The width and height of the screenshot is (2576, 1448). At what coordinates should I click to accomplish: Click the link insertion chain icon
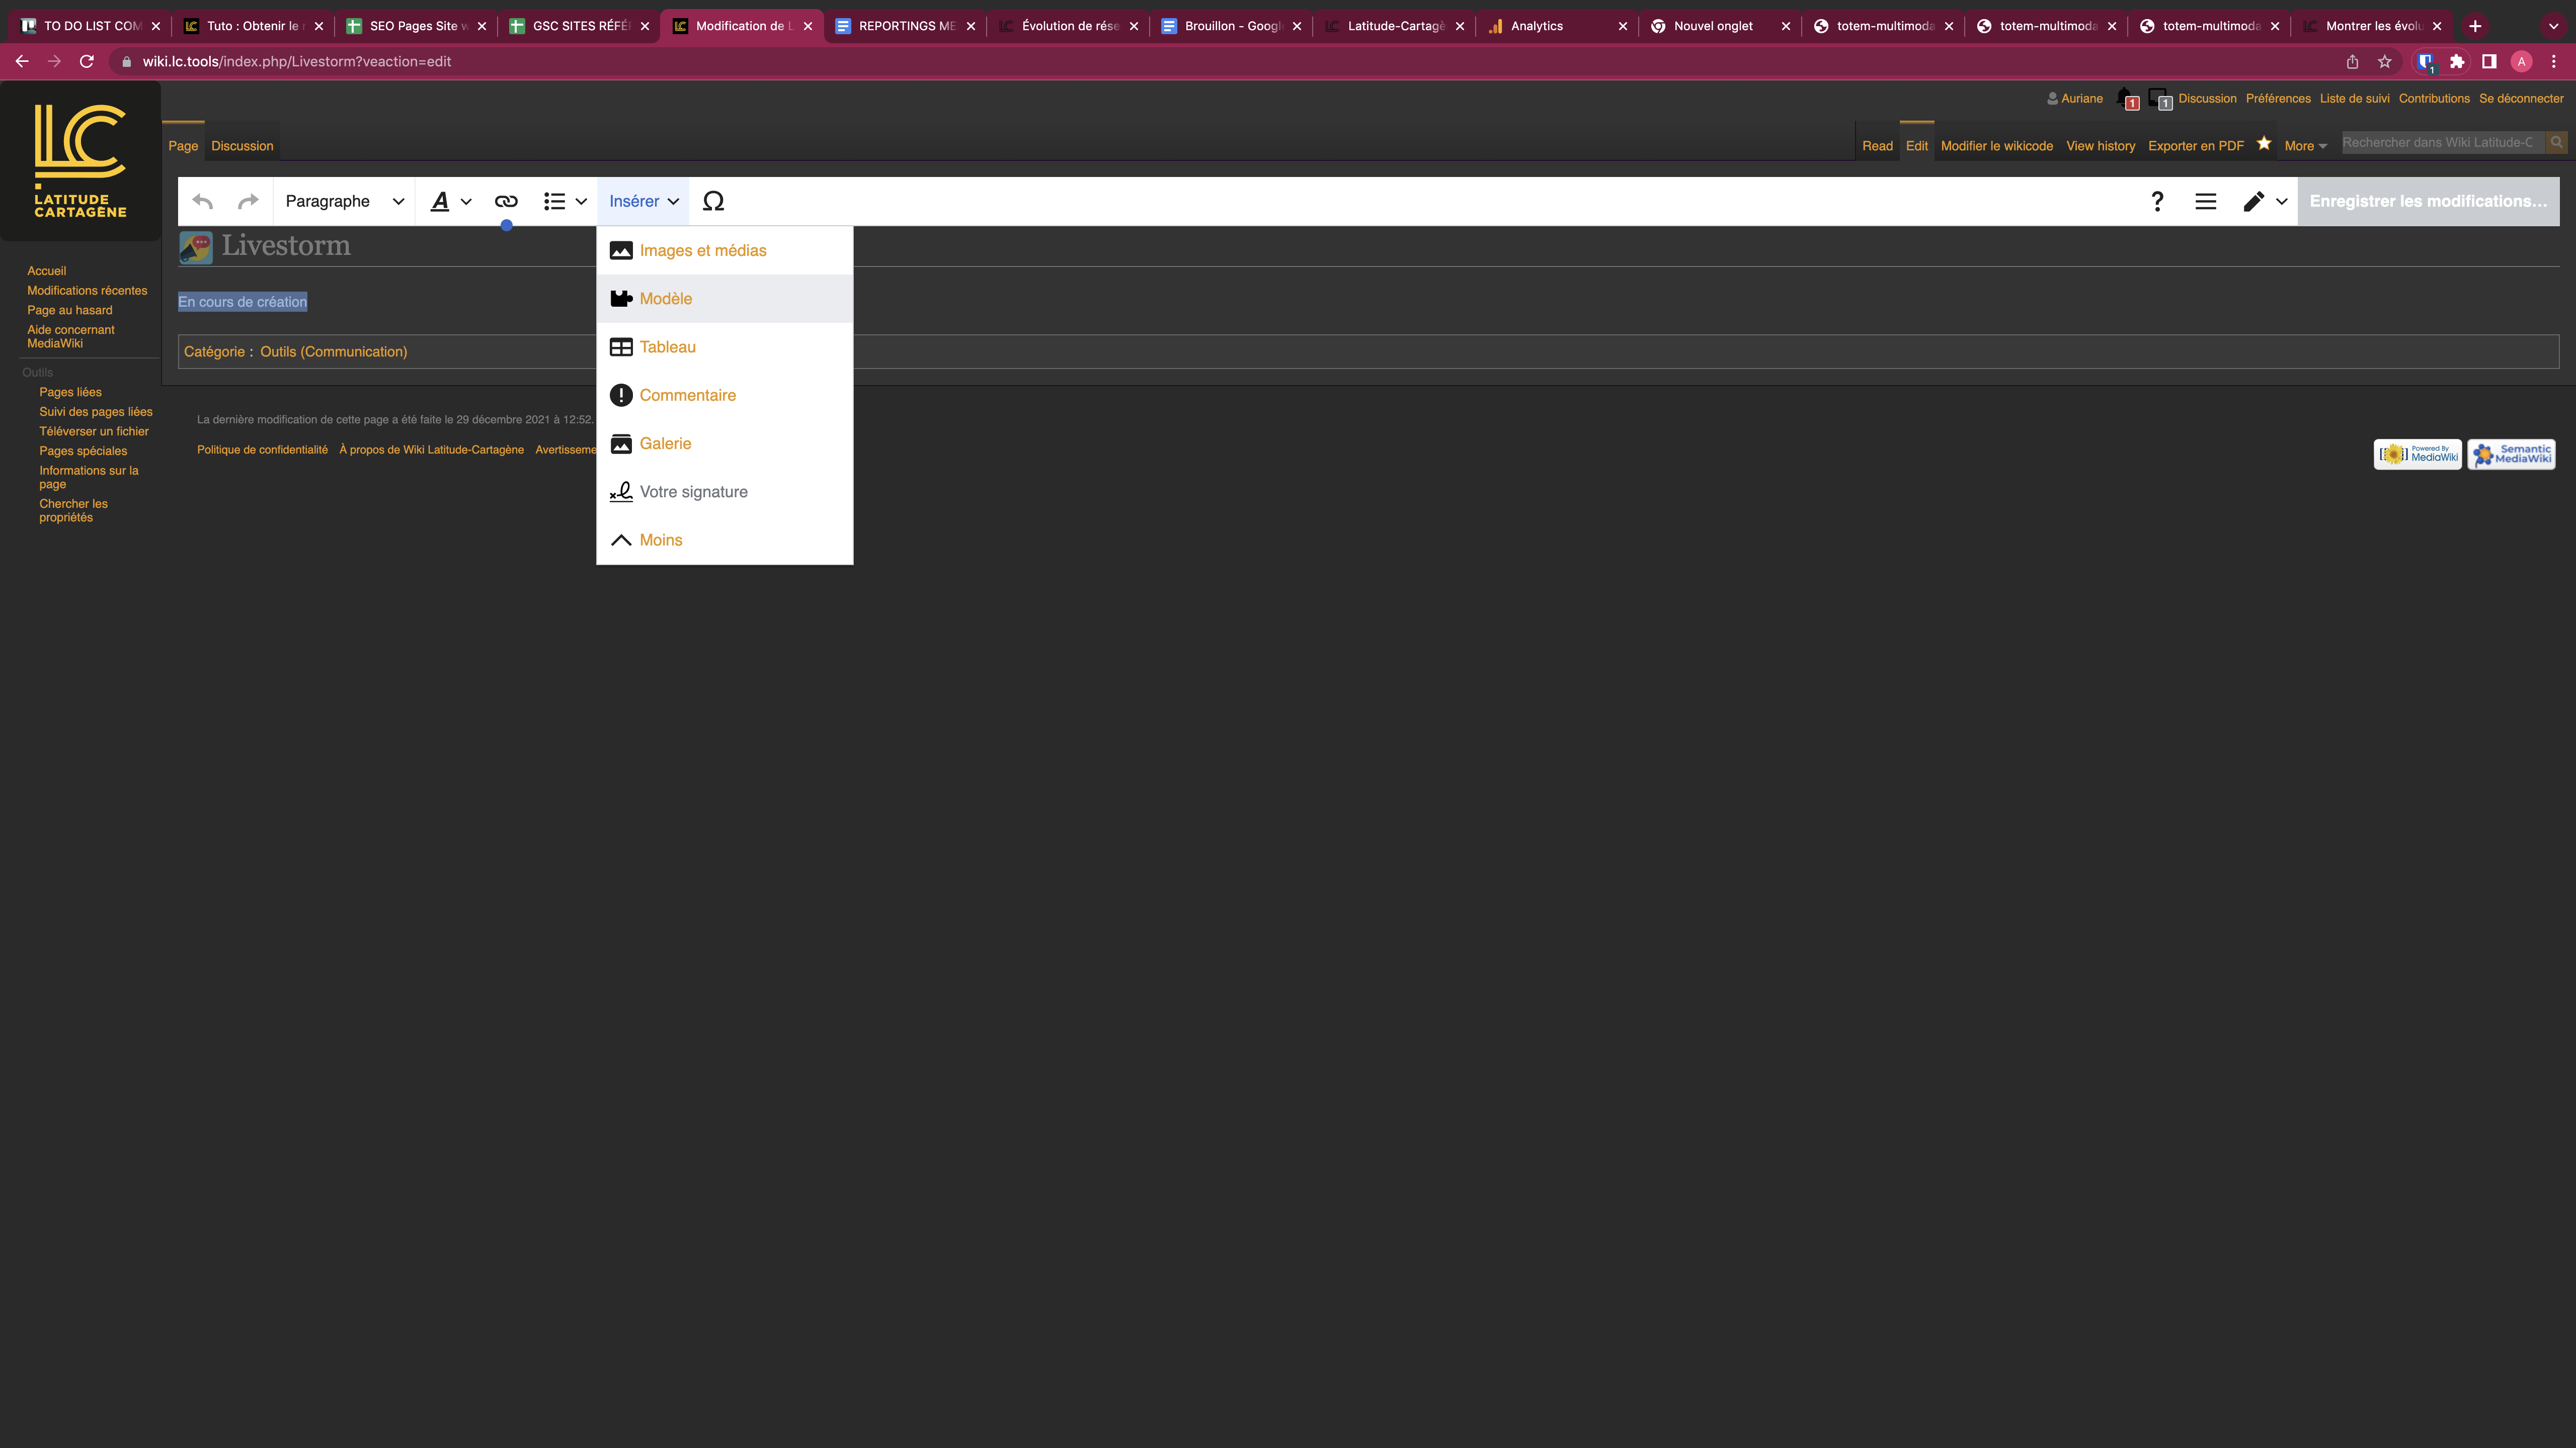pos(506,201)
